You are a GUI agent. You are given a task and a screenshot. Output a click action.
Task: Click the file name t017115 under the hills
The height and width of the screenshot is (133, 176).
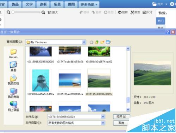(99, 94)
